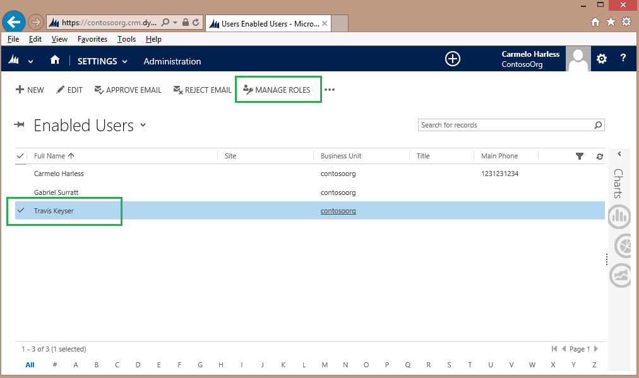This screenshot has width=639, height=378.
Task: Deselect the Travis Keyser row checkmark
Action: pos(20,211)
